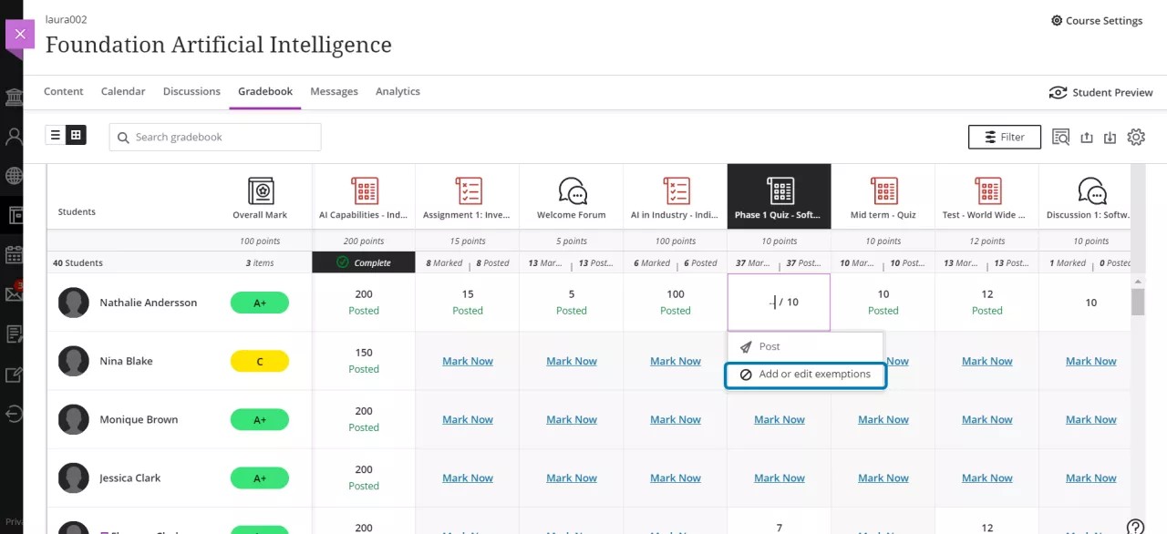Open the student activity search icon
The width and height of the screenshot is (1167, 534).
(x=1060, y=137)
